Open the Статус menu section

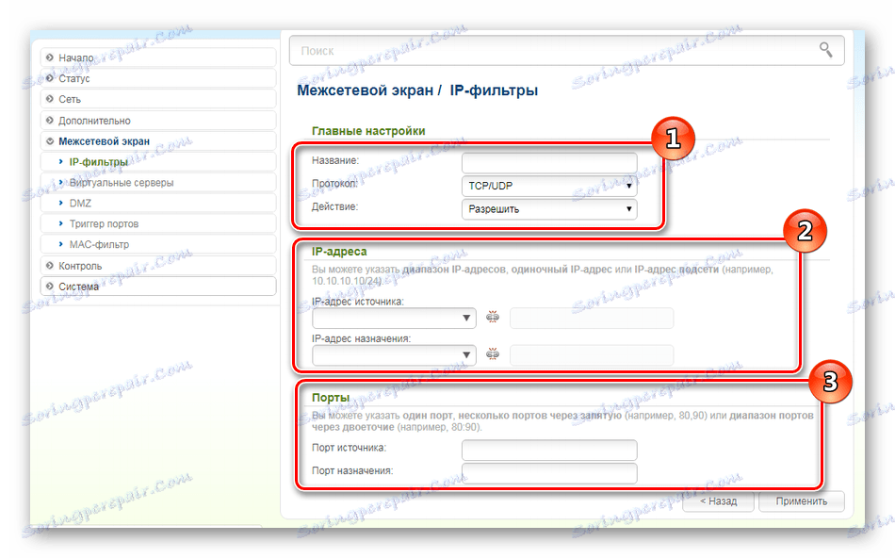coord(158,78)
